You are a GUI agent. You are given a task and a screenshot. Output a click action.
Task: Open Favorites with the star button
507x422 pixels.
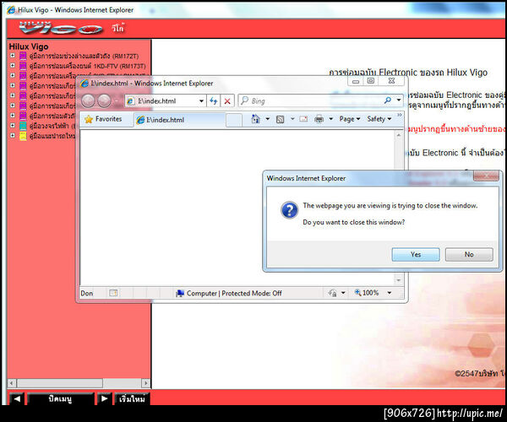[x=103, y=119]
